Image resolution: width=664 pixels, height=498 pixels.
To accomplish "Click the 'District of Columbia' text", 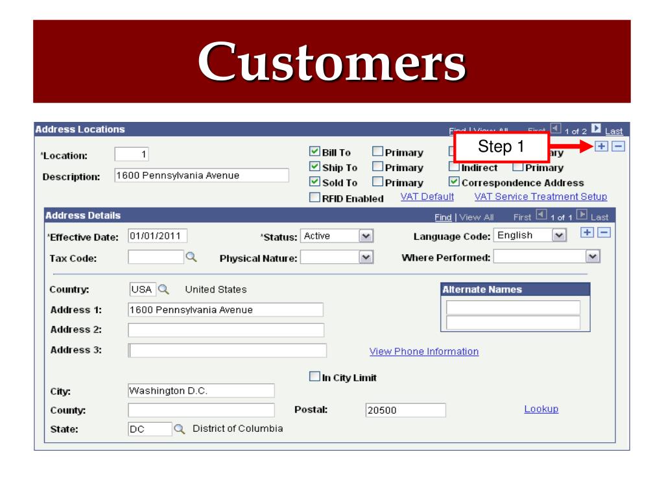I will pos(237,429).
